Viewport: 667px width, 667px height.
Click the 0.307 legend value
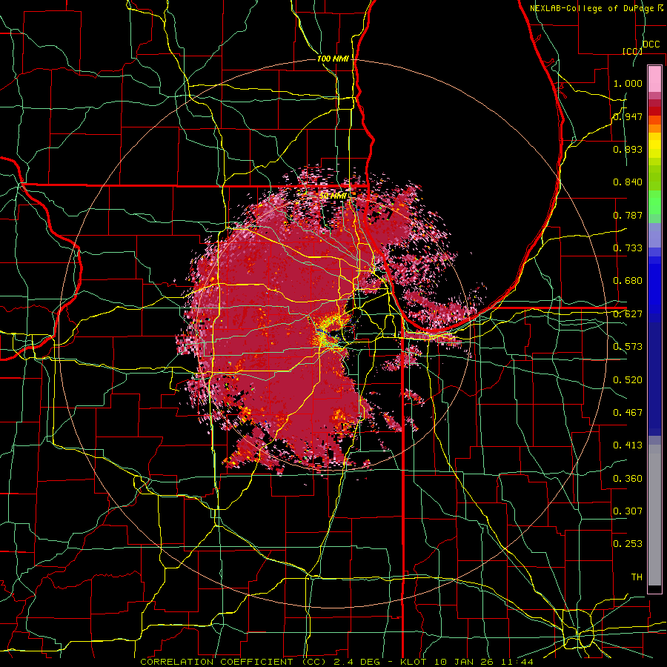(628, 511)
